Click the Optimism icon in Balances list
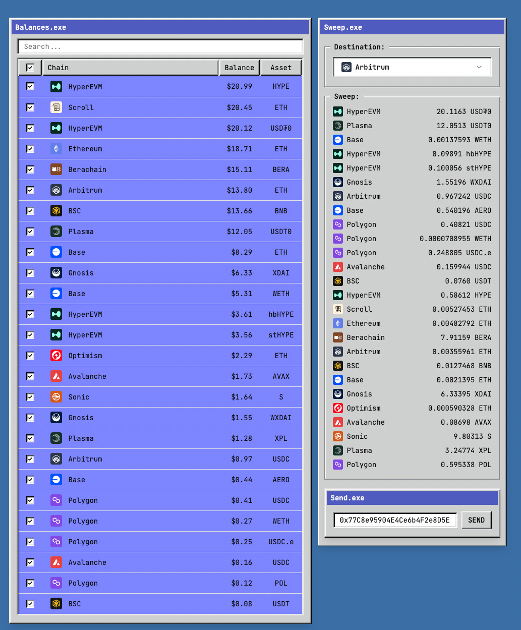 click(x=56, y=355)
